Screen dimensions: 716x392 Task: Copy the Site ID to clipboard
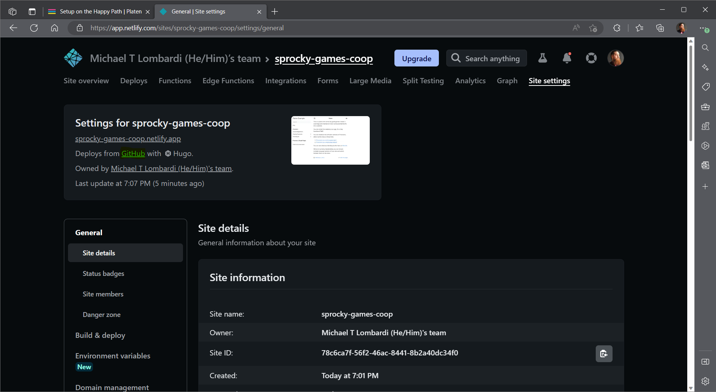(x=604, y=354)
